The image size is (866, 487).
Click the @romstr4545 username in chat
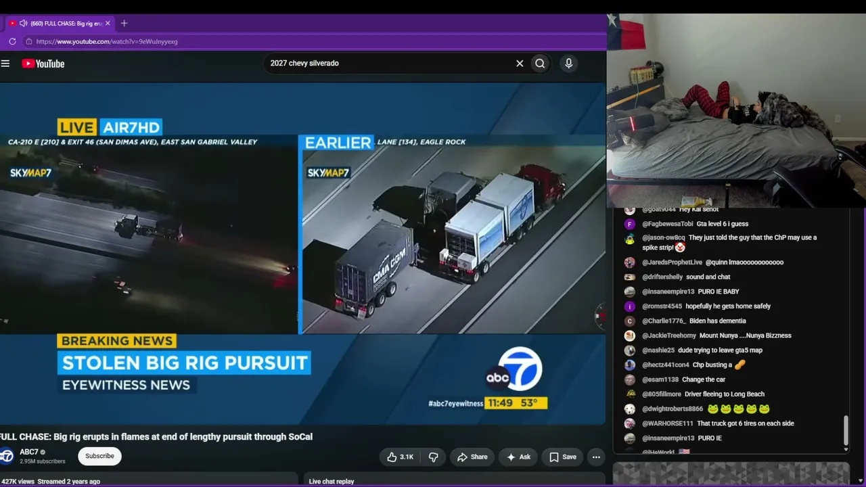click(662, 306)
